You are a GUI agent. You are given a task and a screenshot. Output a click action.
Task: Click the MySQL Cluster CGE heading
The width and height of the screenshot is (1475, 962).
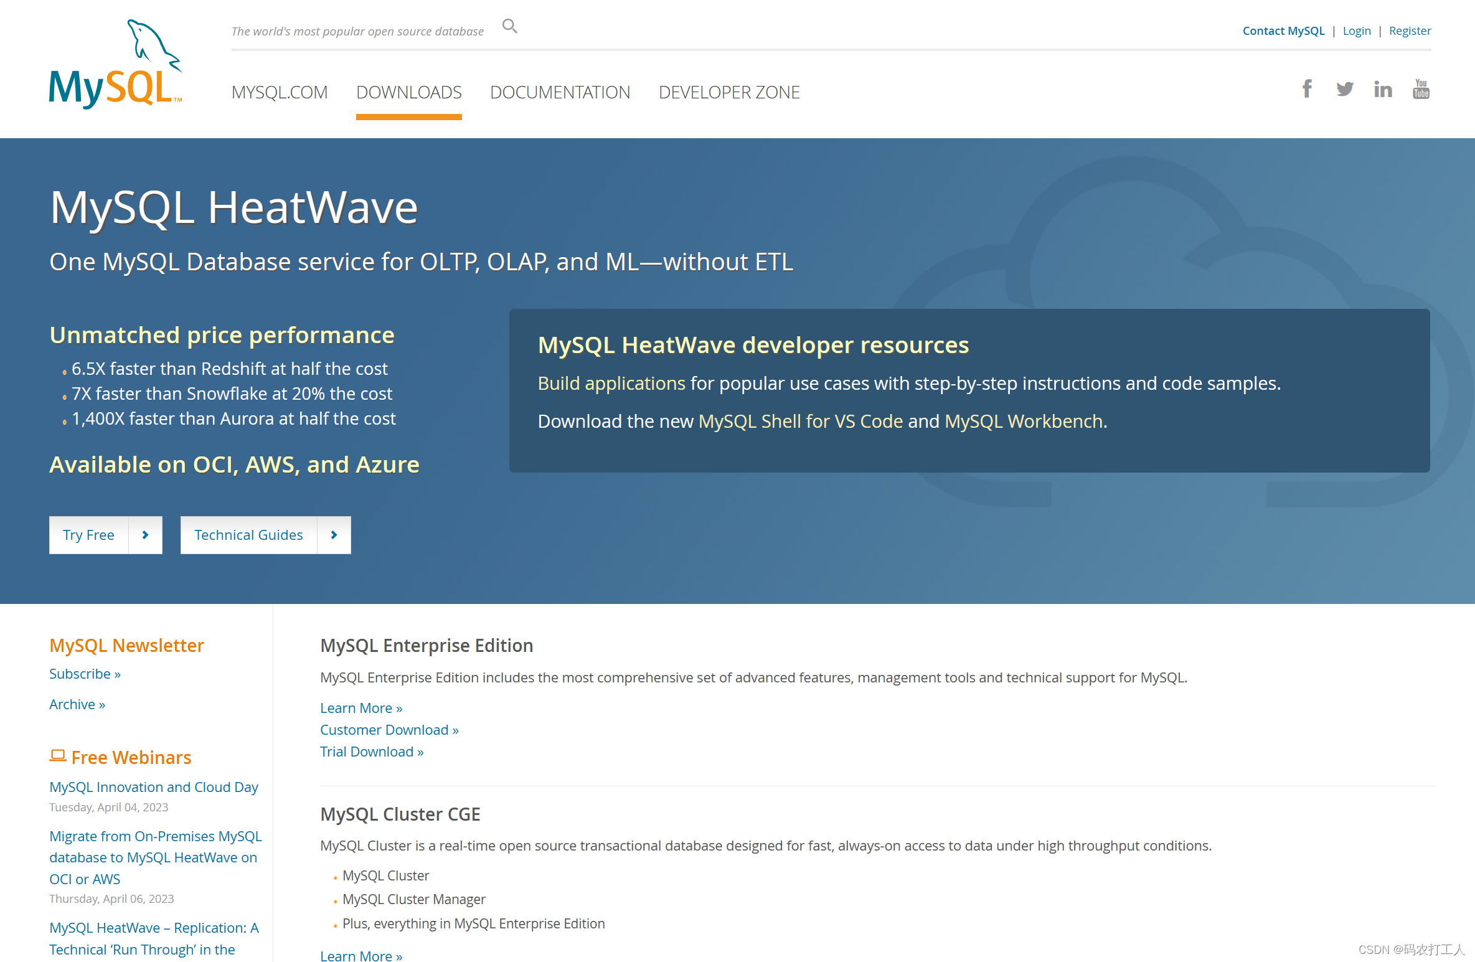pyautogui.click(x=400, y=814)
